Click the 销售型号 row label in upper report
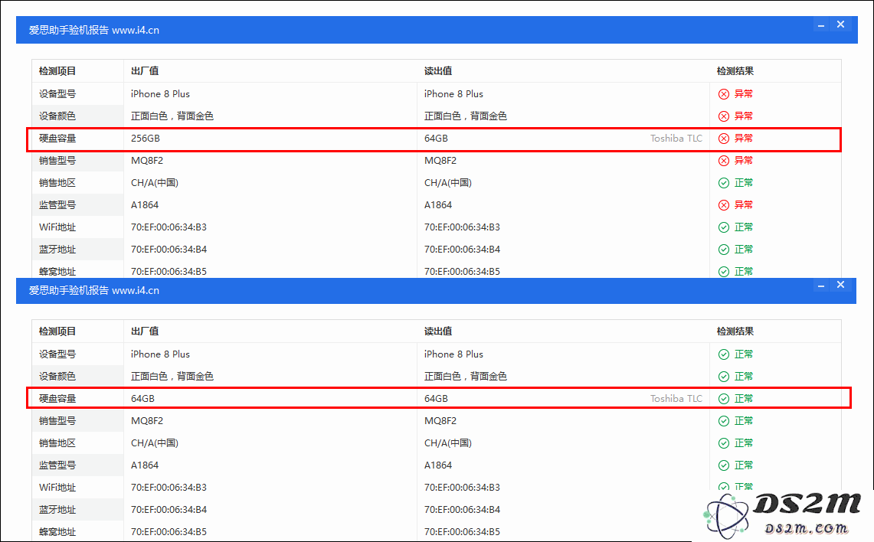 click(57, 161)
